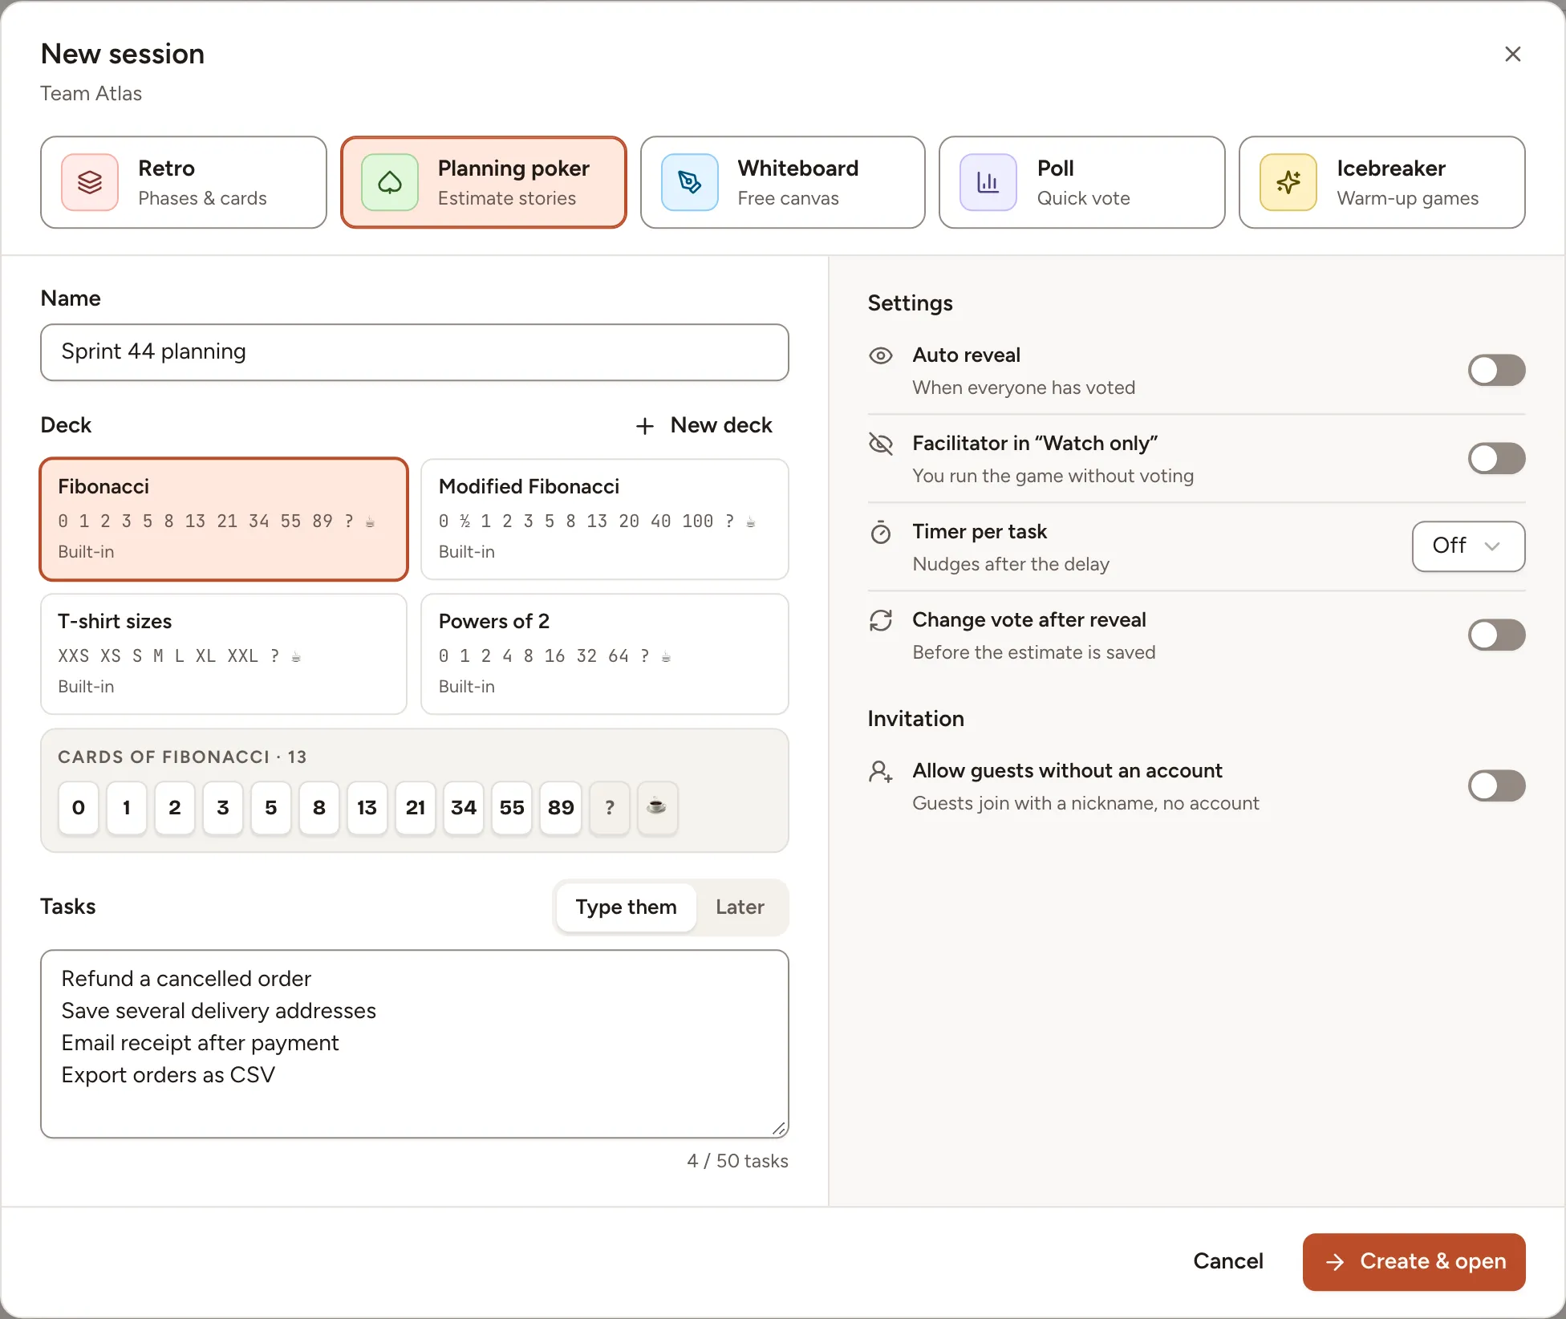The image size is (1566, 1319).
Task: Choose the T-shirt sizes deck
Action: [x=224, y=654]
